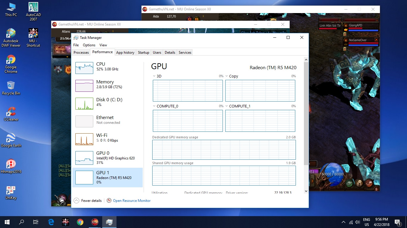Screen dimensions: 407x228
Task: Select Google Chrome desktop icon
Action: (x=11, y=64)
